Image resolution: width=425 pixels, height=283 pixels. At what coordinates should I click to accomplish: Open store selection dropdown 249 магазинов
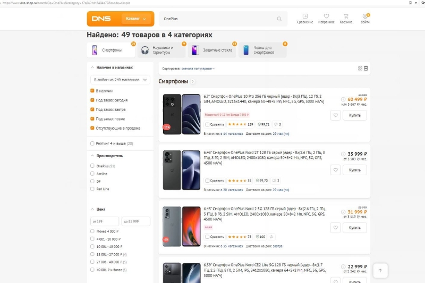(x=120, y=80)
